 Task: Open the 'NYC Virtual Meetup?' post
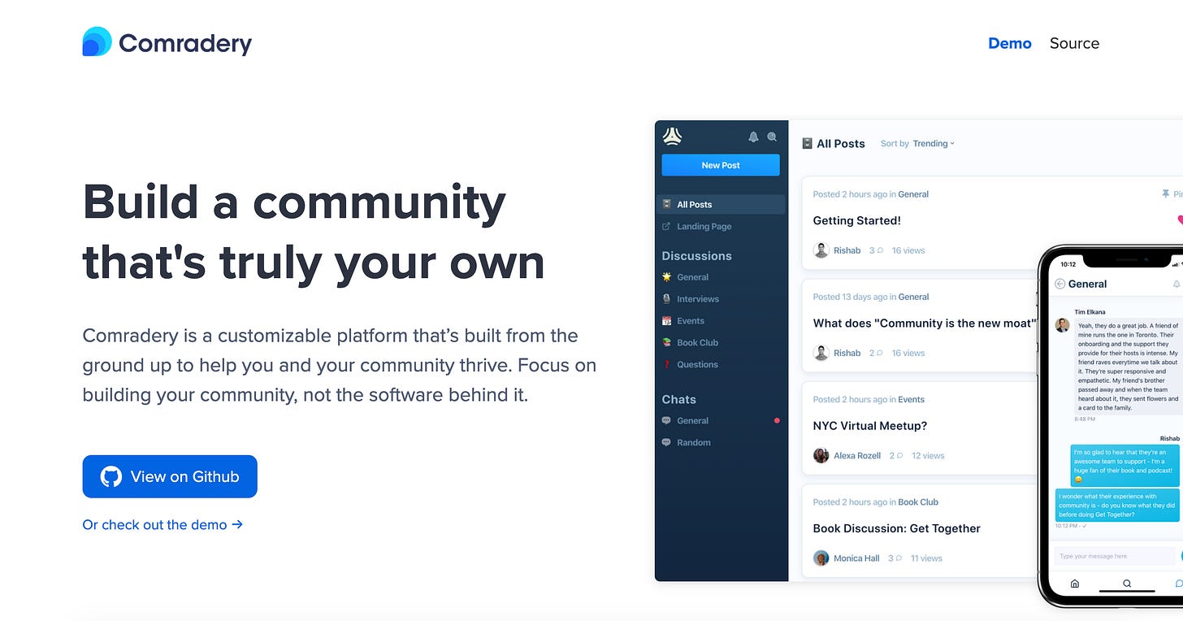click(x=869, y=426)
